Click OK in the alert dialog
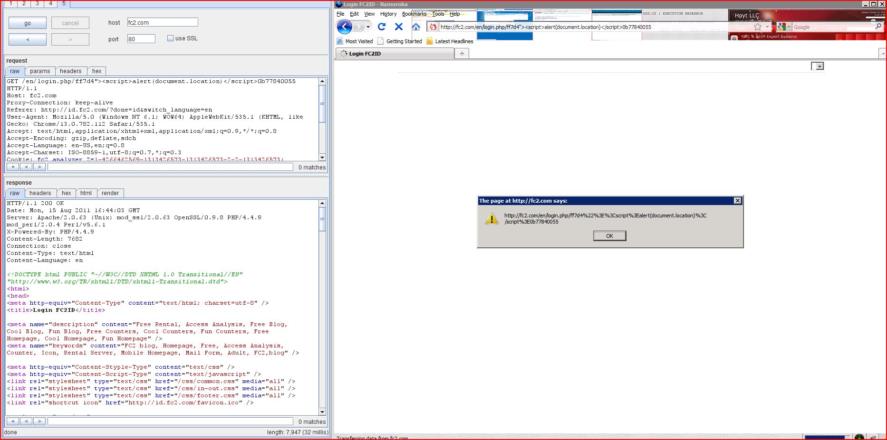This screenshot has height=440, width=887. click(609, 236)
